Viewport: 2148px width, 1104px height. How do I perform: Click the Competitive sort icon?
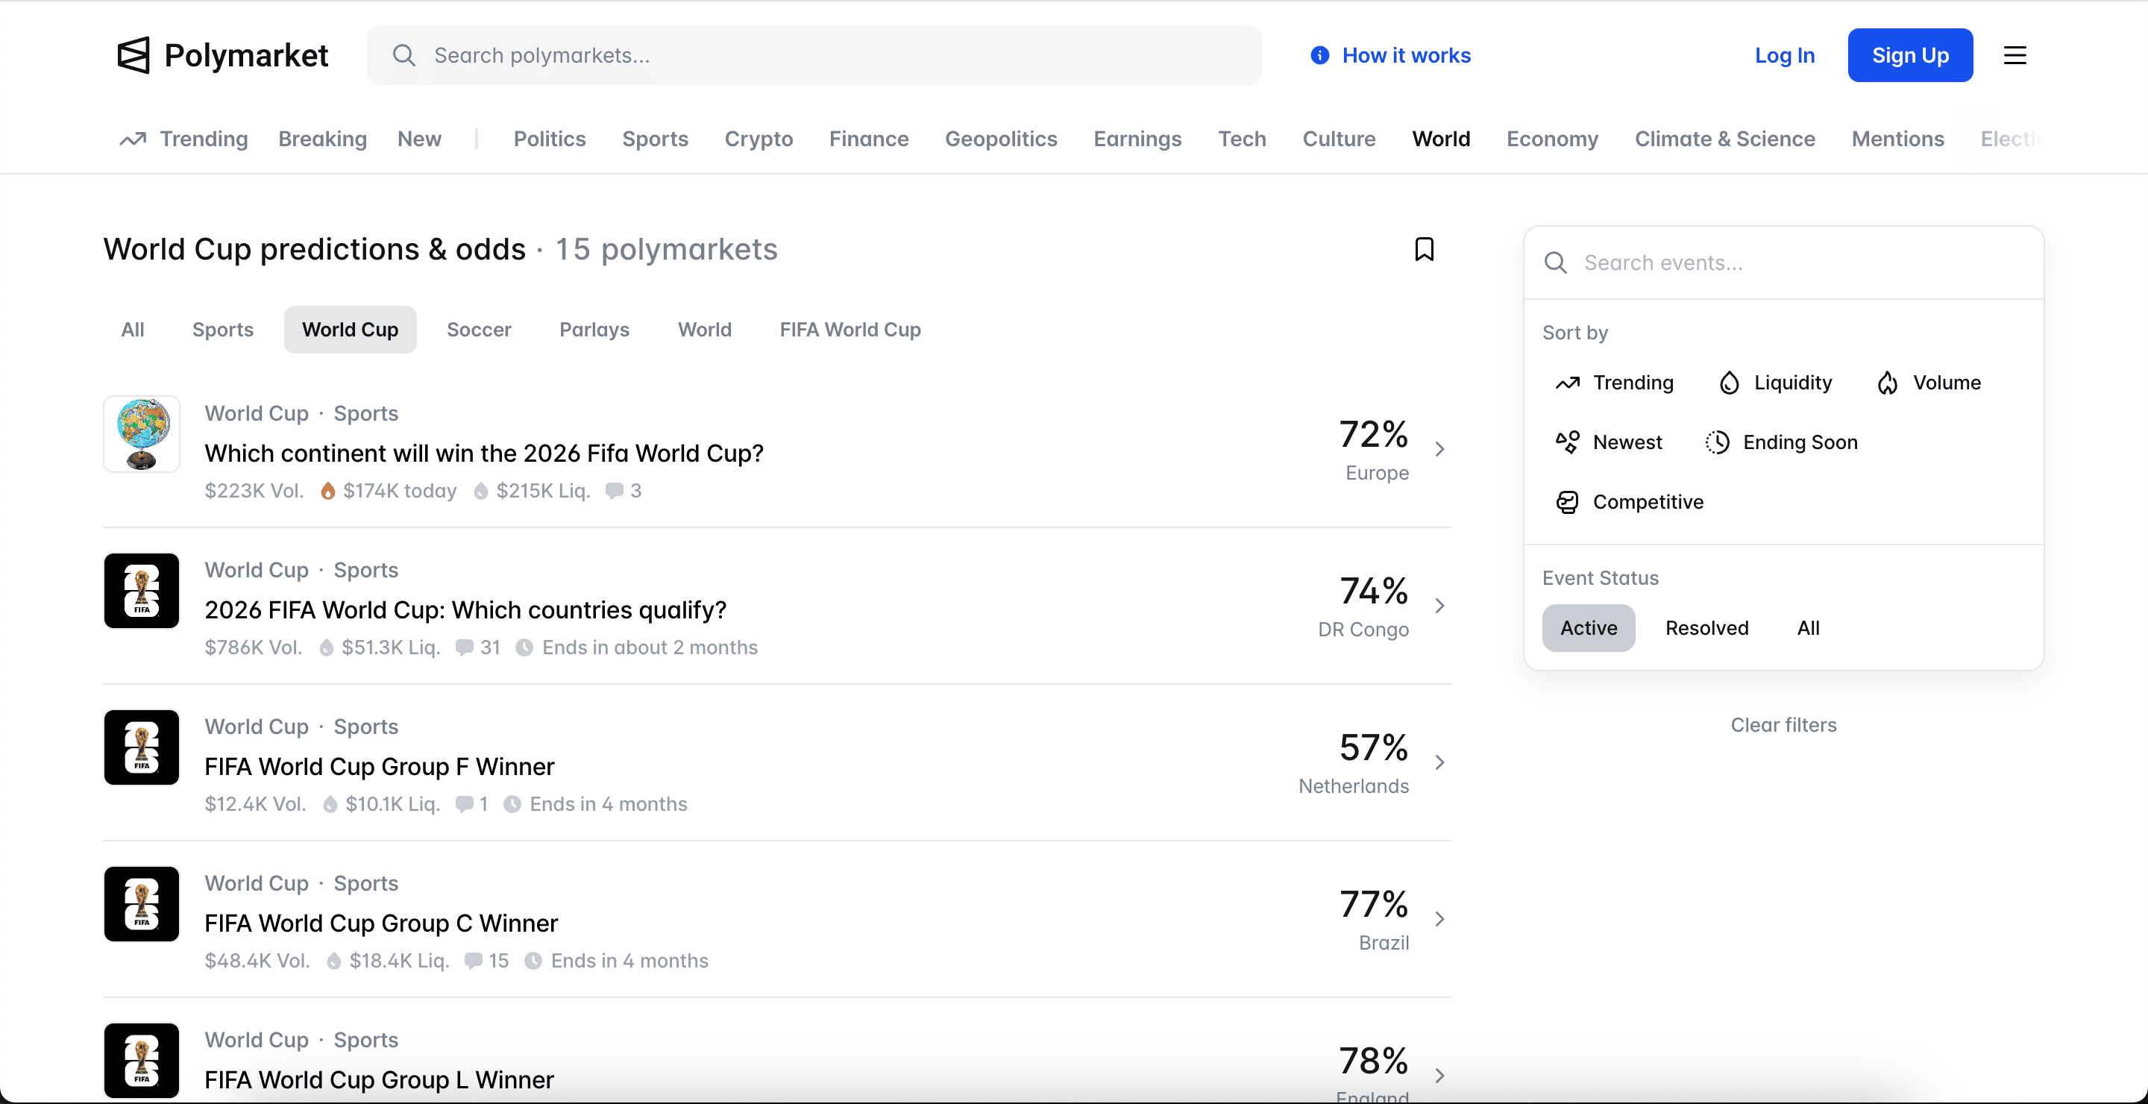[1568, 502]
